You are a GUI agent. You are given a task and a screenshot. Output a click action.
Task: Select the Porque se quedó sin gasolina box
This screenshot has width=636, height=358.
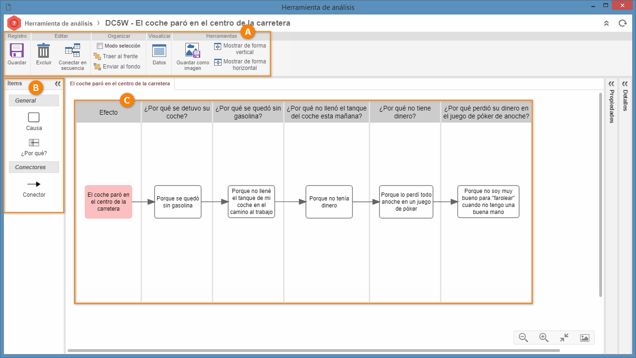point(178,202)
